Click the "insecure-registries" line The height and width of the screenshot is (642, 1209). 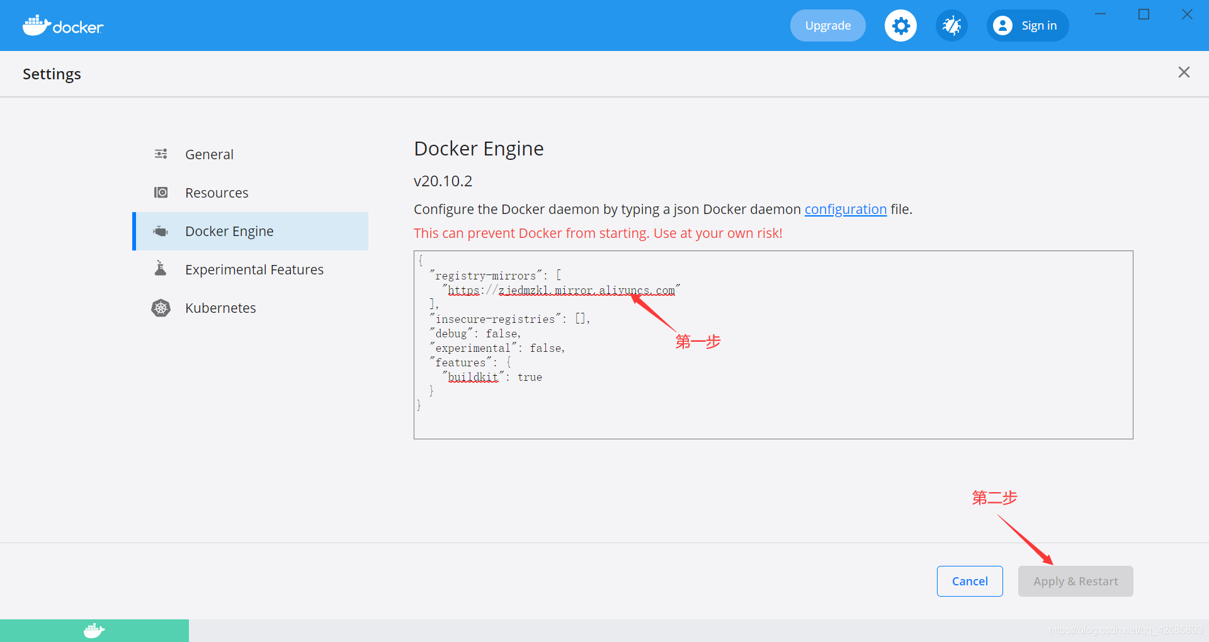(x=510, y=319)
